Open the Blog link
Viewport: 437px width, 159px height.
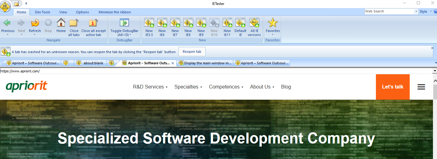click(x=286, y=87)
